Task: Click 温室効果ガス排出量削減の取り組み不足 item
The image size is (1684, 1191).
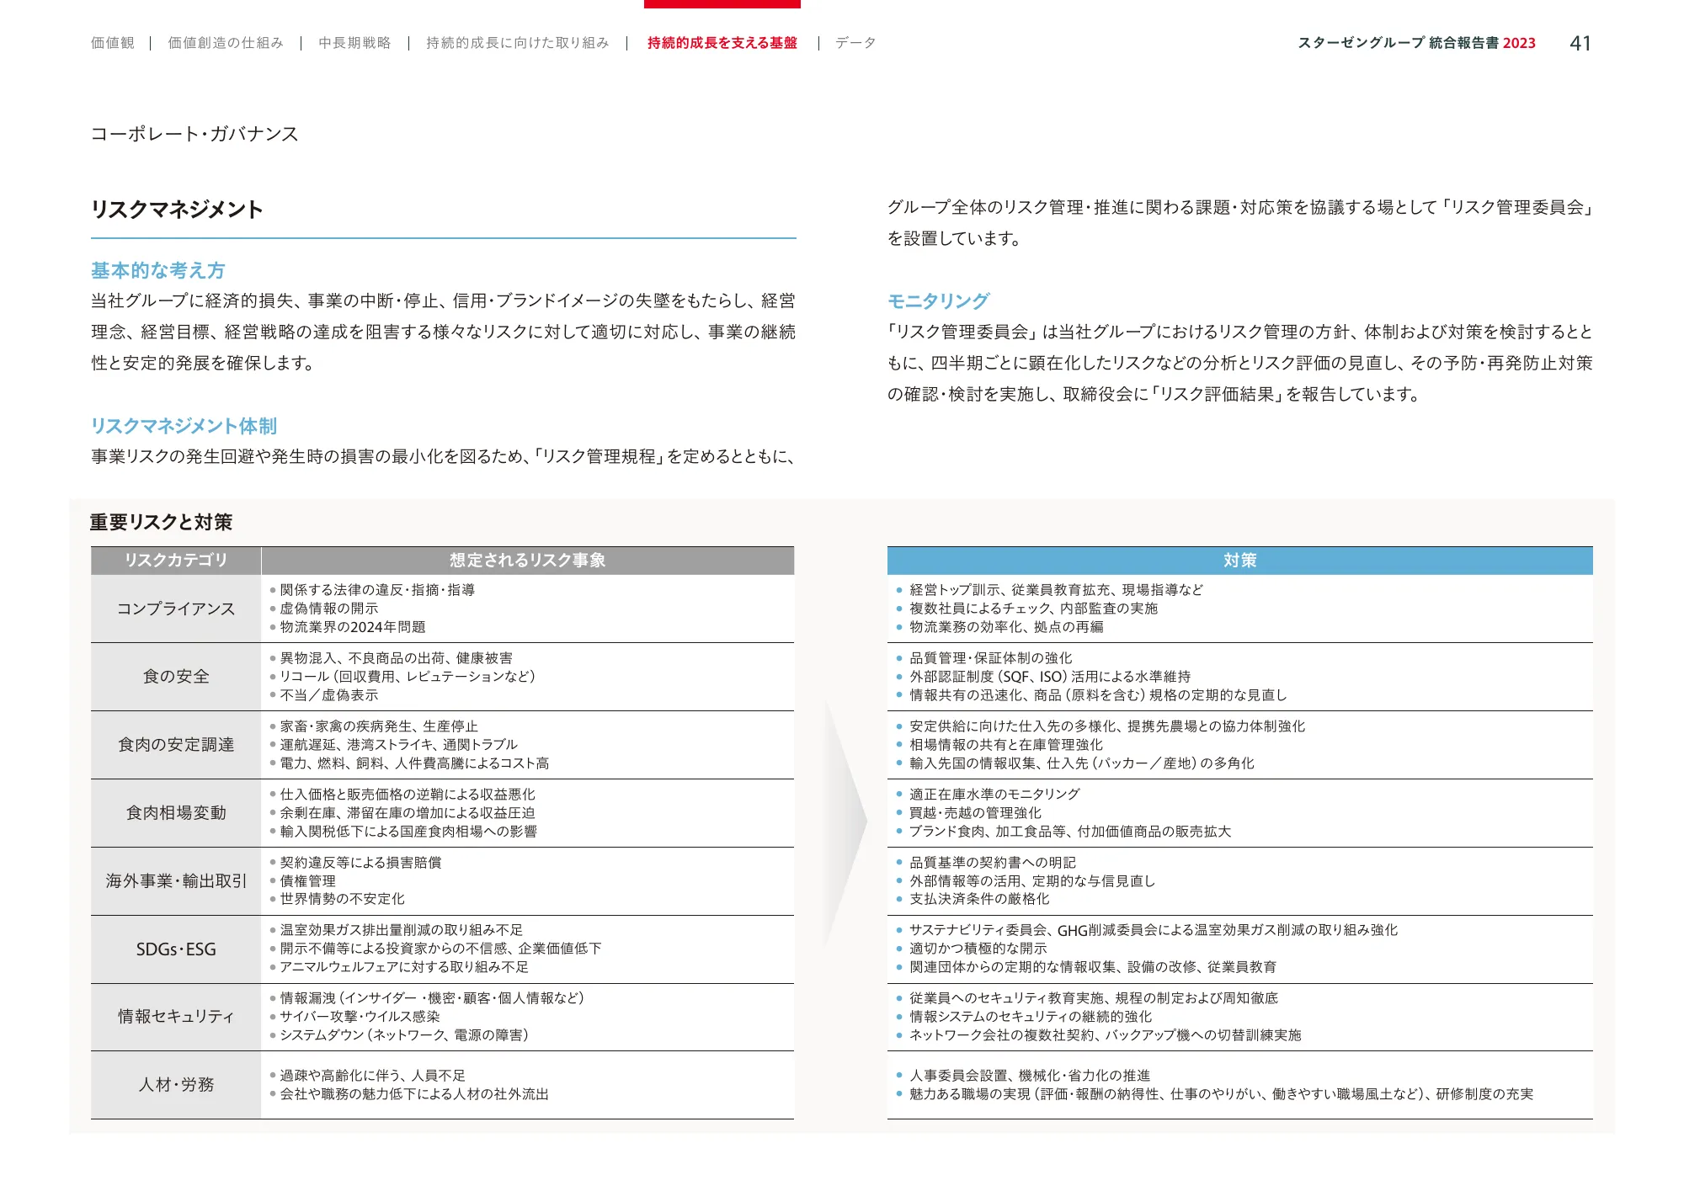Action: pyautogui.click(x=402, y=930)
